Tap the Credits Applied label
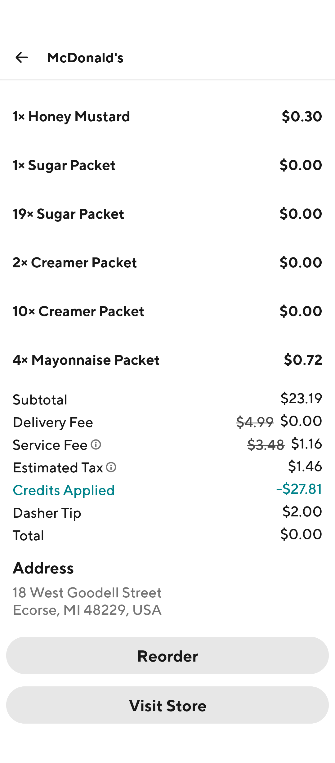Image resolution: width=335 pixels, height=763 pixels. tap(64, 490)
